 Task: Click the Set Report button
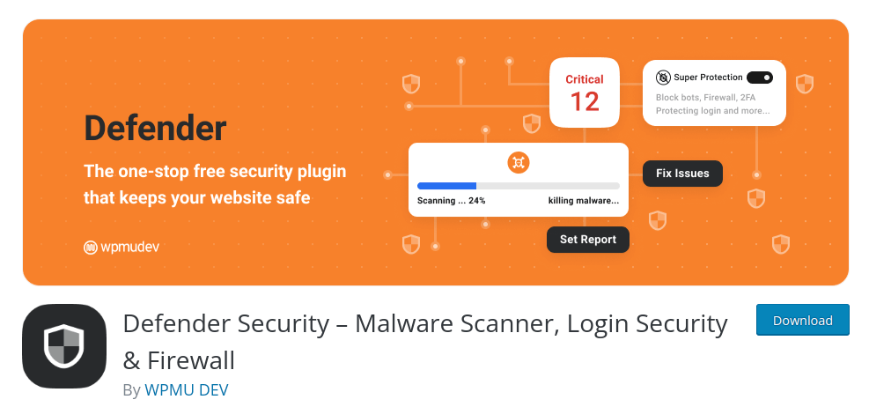click(x=588, y=240)
